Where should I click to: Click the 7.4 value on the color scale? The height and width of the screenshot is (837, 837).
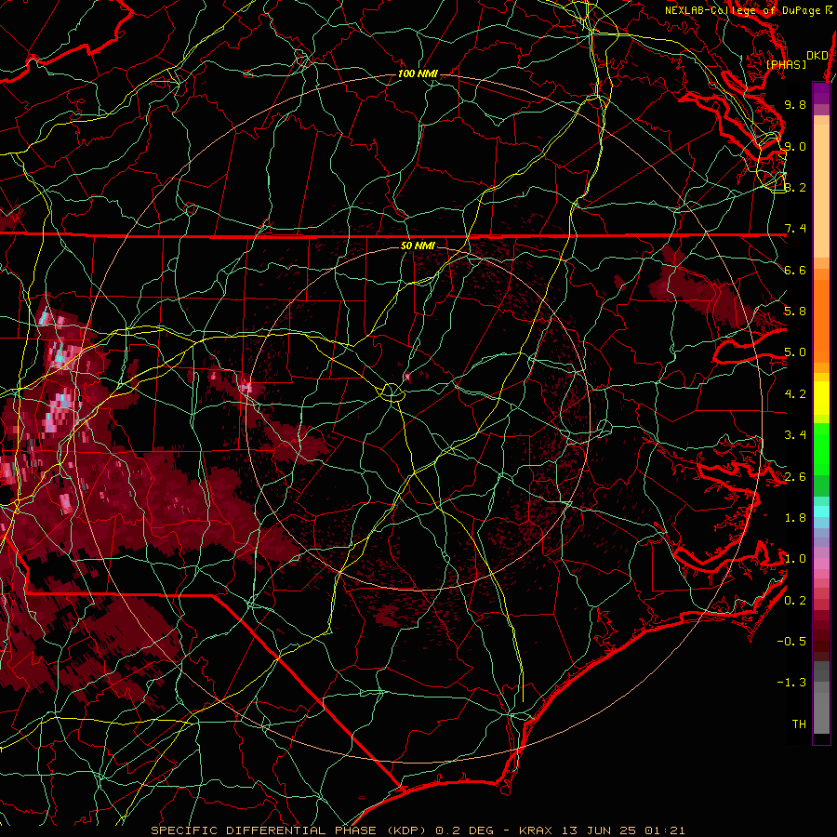tap(795, 229)
